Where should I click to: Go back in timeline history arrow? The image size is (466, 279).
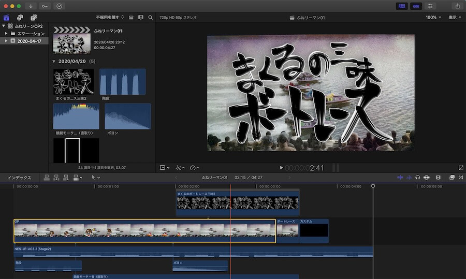pos(176,178)
